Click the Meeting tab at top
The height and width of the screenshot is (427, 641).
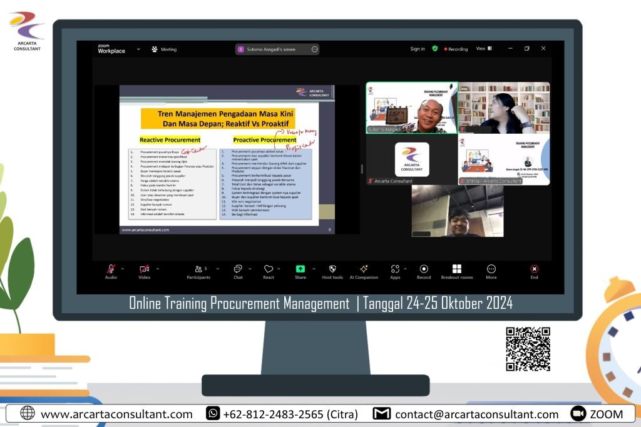(x=164, y=49)
